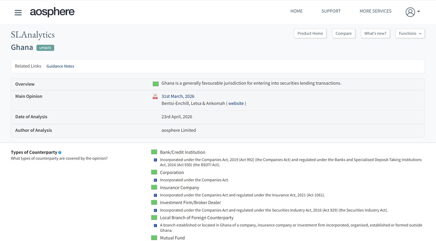This screenshot has height=241, width=436.
Task: Click the green swatch beside Mutual Fund
Action: tap(154, 238)
